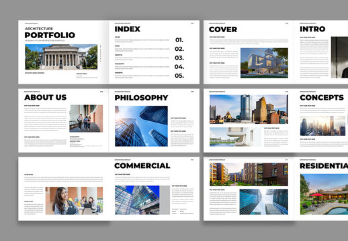This screenshot has width=348, height=241.
Task: Click the CONCEPTS heading
Action: coord(322,98)
